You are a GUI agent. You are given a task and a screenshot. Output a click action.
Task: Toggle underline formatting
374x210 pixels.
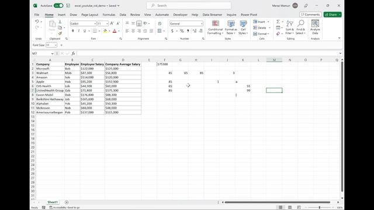84,31
